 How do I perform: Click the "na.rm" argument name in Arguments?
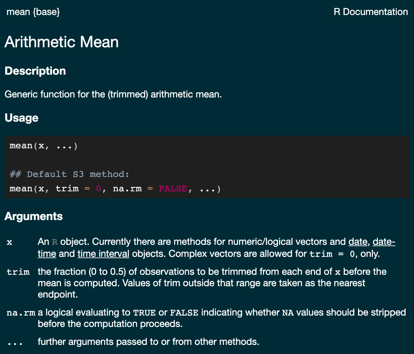coord(21,313)
